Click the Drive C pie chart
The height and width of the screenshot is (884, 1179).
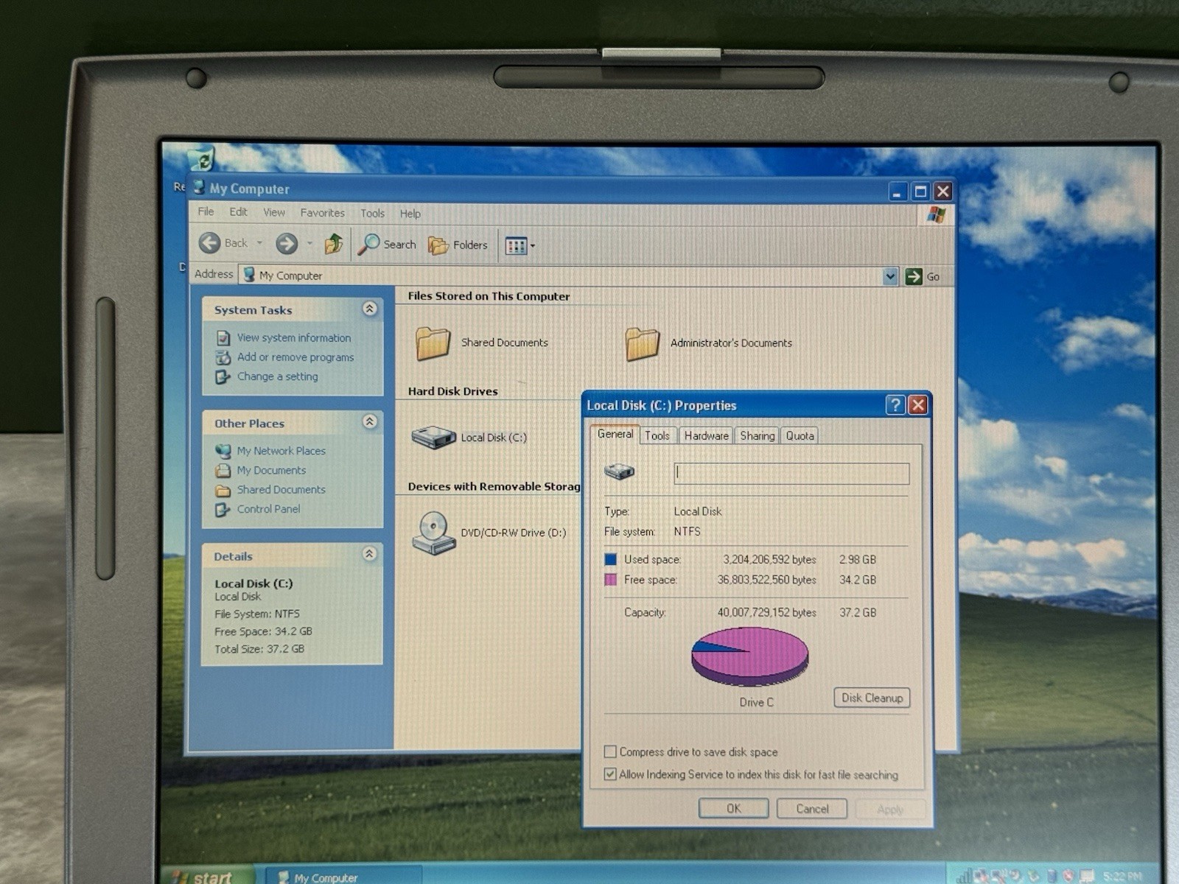click(x=749, y=656)
